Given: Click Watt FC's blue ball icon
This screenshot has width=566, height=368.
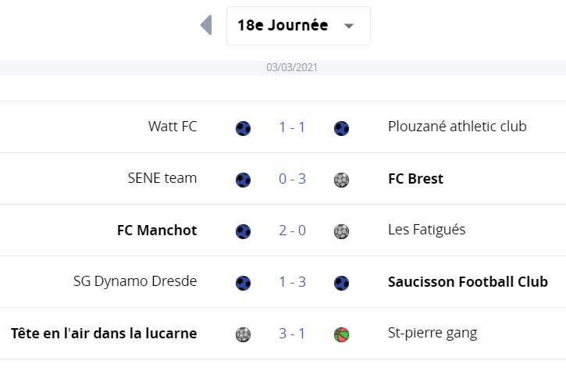Looking at the screenshot, I should (x=243, y=128).
